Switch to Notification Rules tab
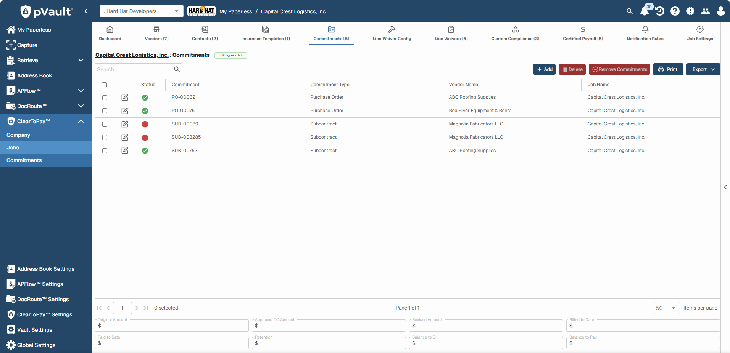The height and width of the screenshot is (353, 730). click(x=645, y=33)
